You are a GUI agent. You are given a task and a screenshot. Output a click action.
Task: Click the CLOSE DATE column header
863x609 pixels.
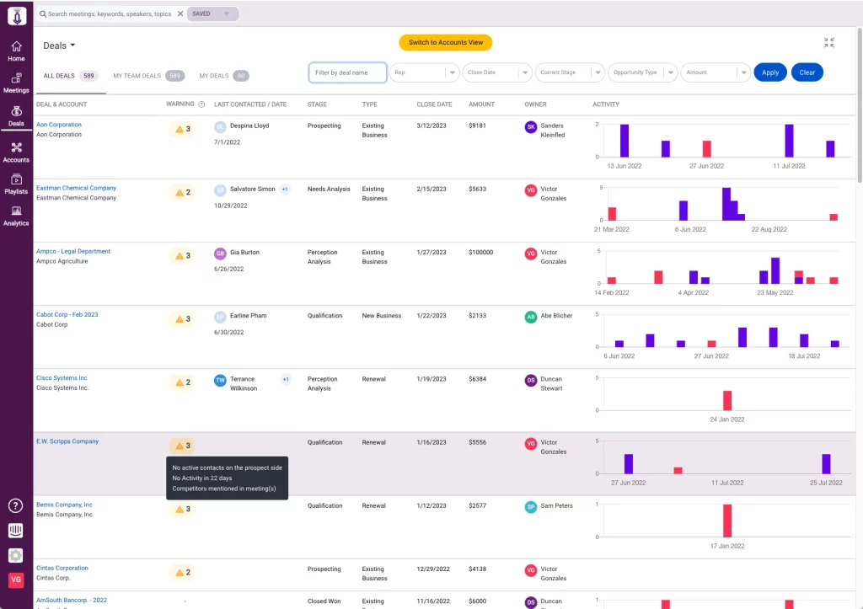[x=434, y=104]
